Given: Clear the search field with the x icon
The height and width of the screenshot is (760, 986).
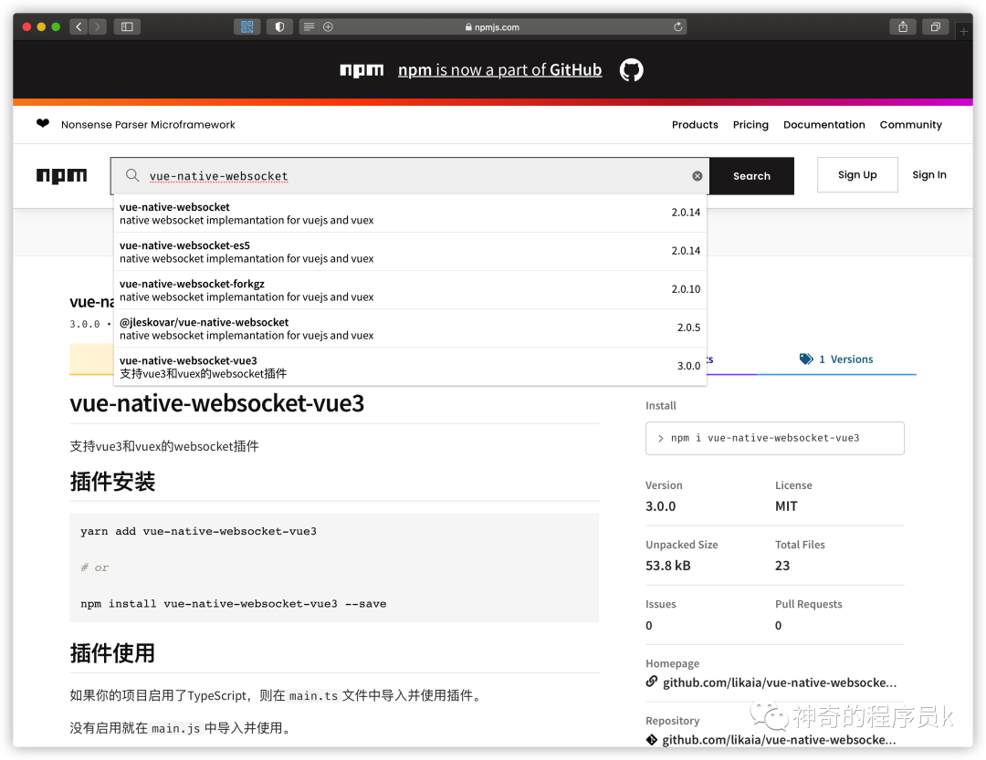Looking at the screenshot, I should (698, 176).
